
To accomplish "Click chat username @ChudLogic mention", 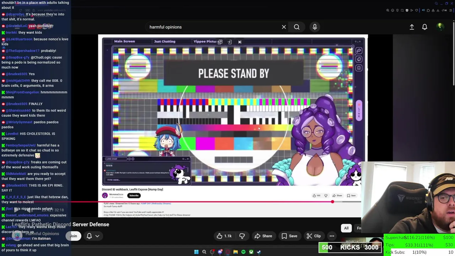I will point(41,57).
